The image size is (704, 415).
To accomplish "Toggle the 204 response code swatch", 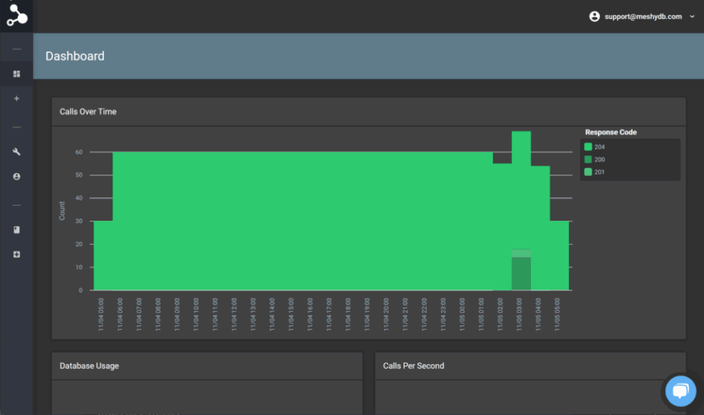I will click(588, 147).
